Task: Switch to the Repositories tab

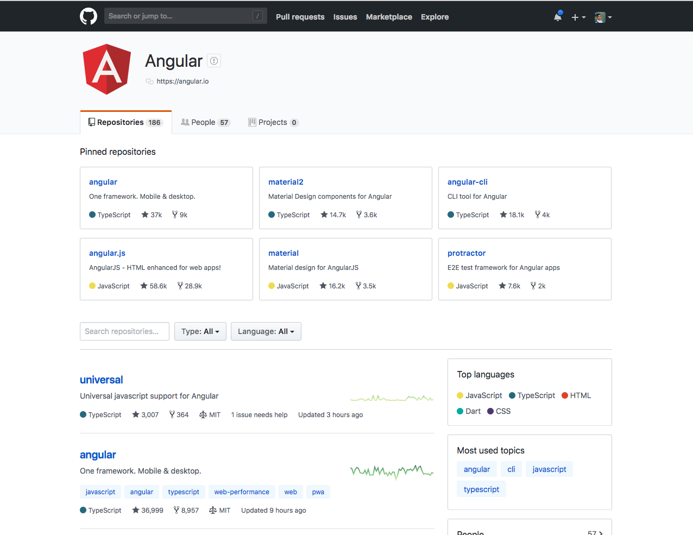Action: click(x=126, y=122)
